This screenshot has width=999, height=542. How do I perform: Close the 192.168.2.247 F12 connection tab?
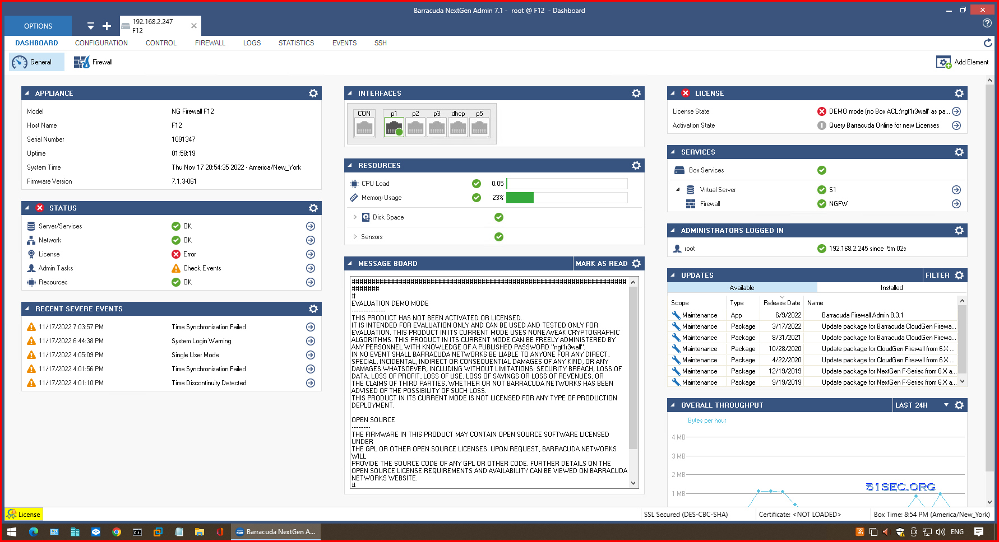194,26
